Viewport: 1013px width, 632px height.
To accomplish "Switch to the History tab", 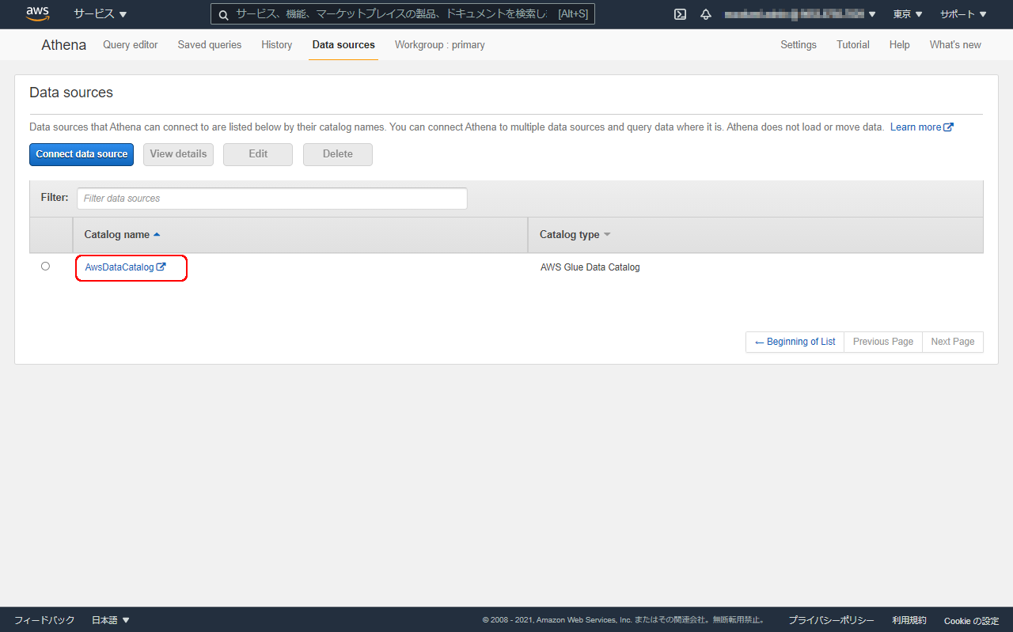I will click(x=277, y=45).
